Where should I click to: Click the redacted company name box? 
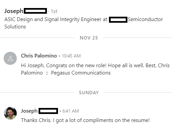coord(118,20)
